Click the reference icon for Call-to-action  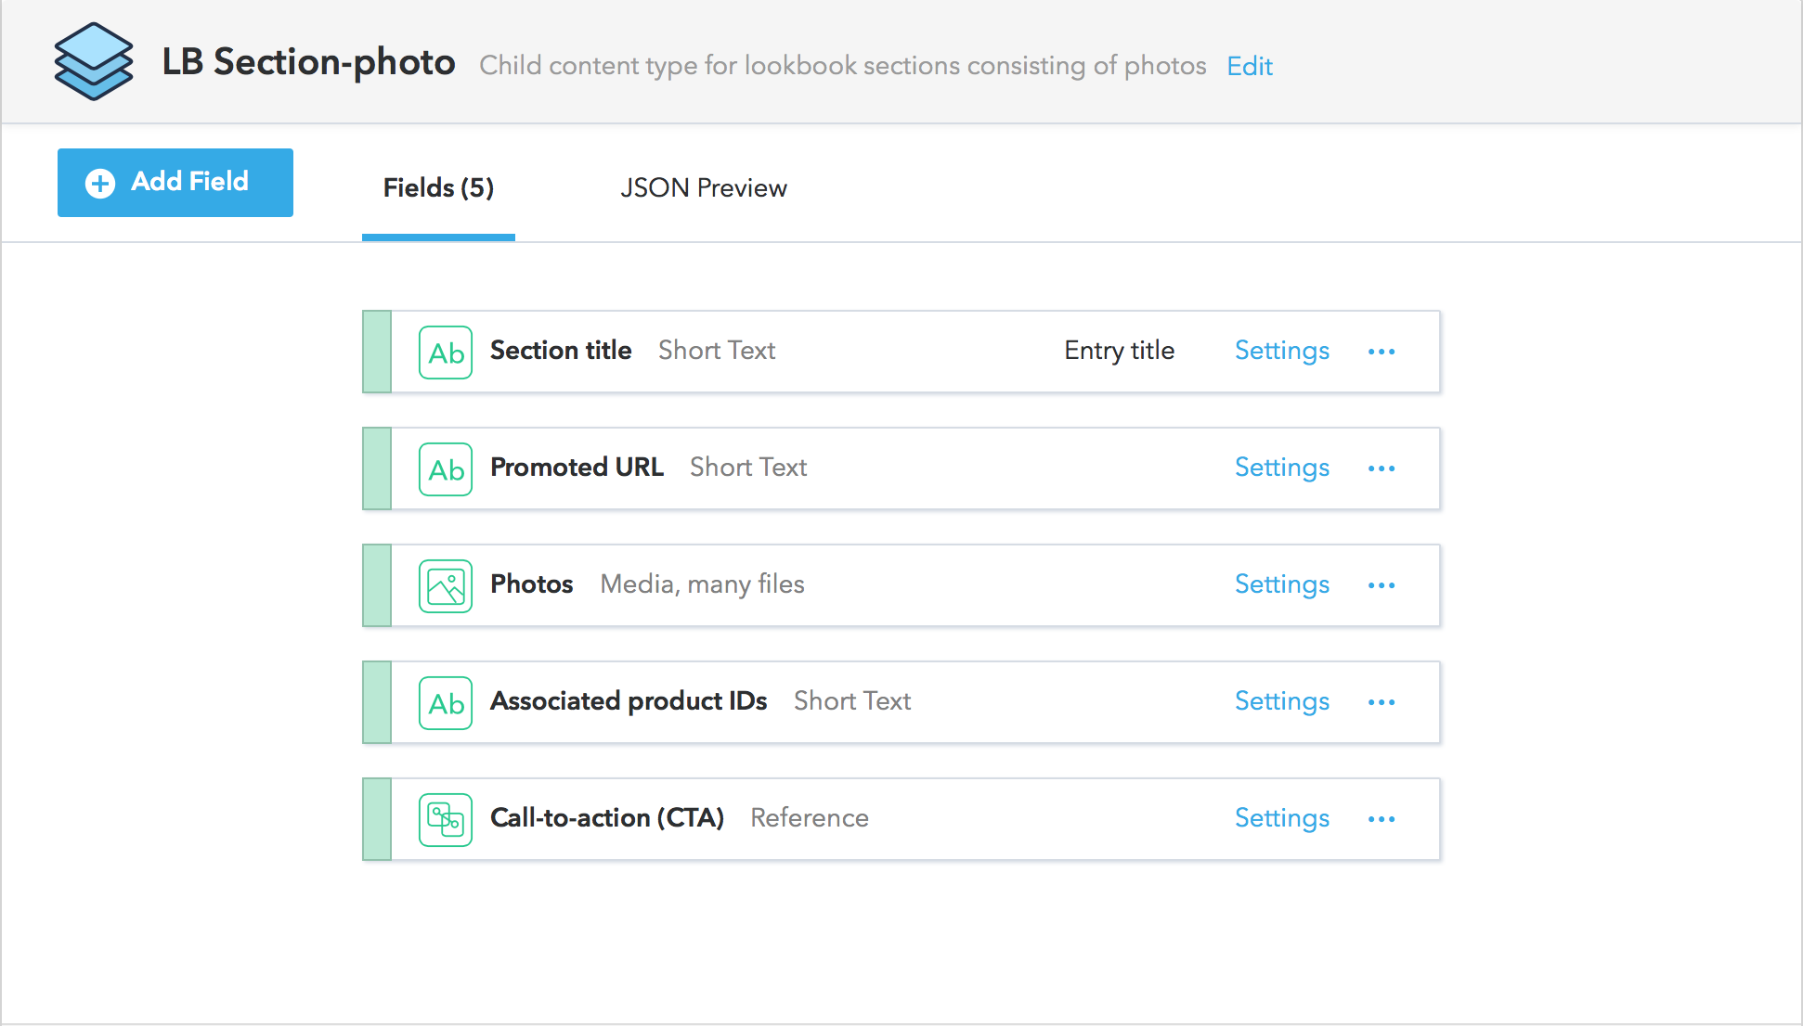coord(446,820)
